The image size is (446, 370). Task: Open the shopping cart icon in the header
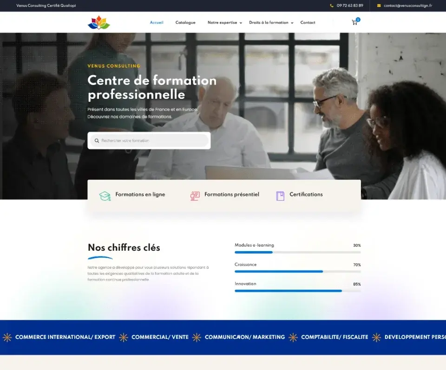click(x=354, y=22)
